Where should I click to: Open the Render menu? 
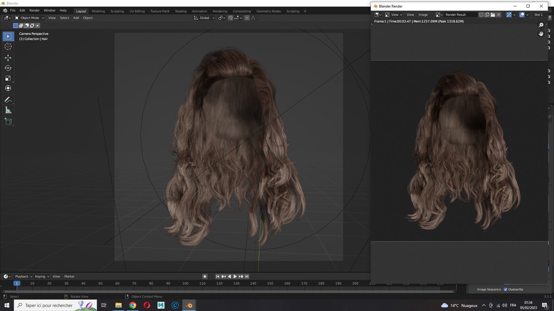coord(34,10)
